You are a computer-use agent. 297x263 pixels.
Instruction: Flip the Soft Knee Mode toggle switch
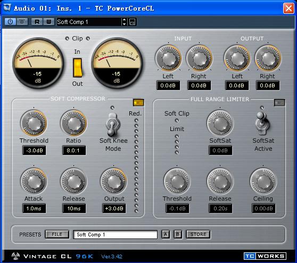pos(112,125)
